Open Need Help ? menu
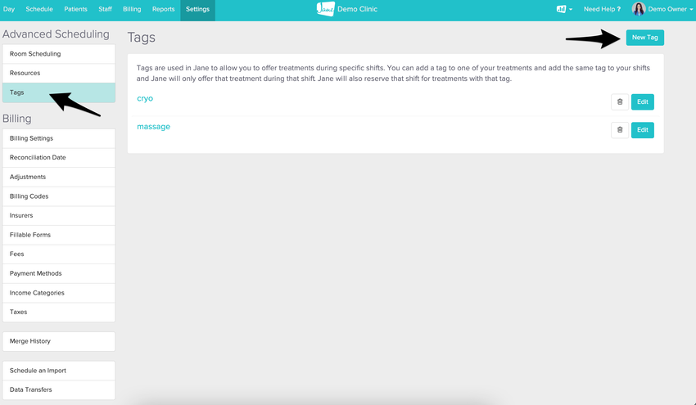The width and height of the screenshot is (696, 405). (x=602, y=9)
